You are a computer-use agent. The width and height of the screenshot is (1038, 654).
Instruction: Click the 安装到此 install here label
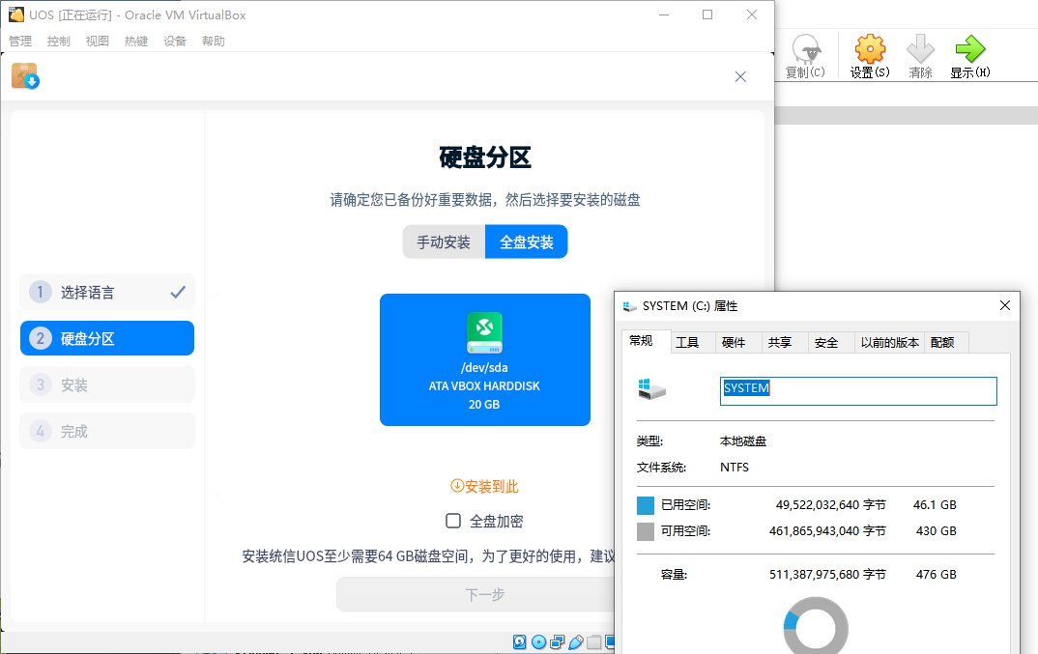coord(484,487)
